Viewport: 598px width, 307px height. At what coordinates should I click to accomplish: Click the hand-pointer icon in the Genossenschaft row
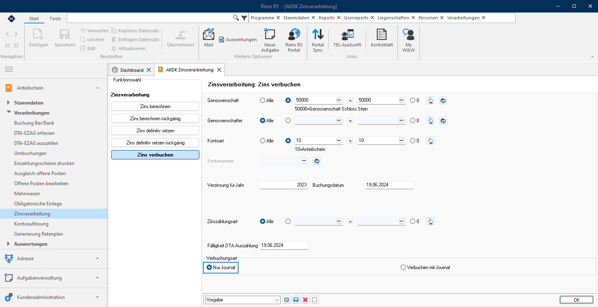point(430,100)
